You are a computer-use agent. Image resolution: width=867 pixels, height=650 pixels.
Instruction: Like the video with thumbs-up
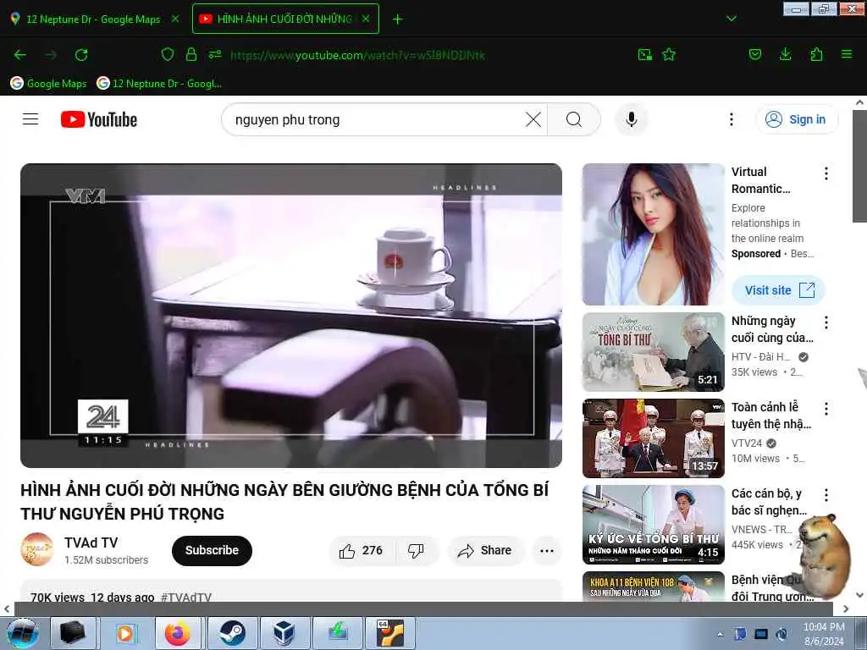[361, 550]
